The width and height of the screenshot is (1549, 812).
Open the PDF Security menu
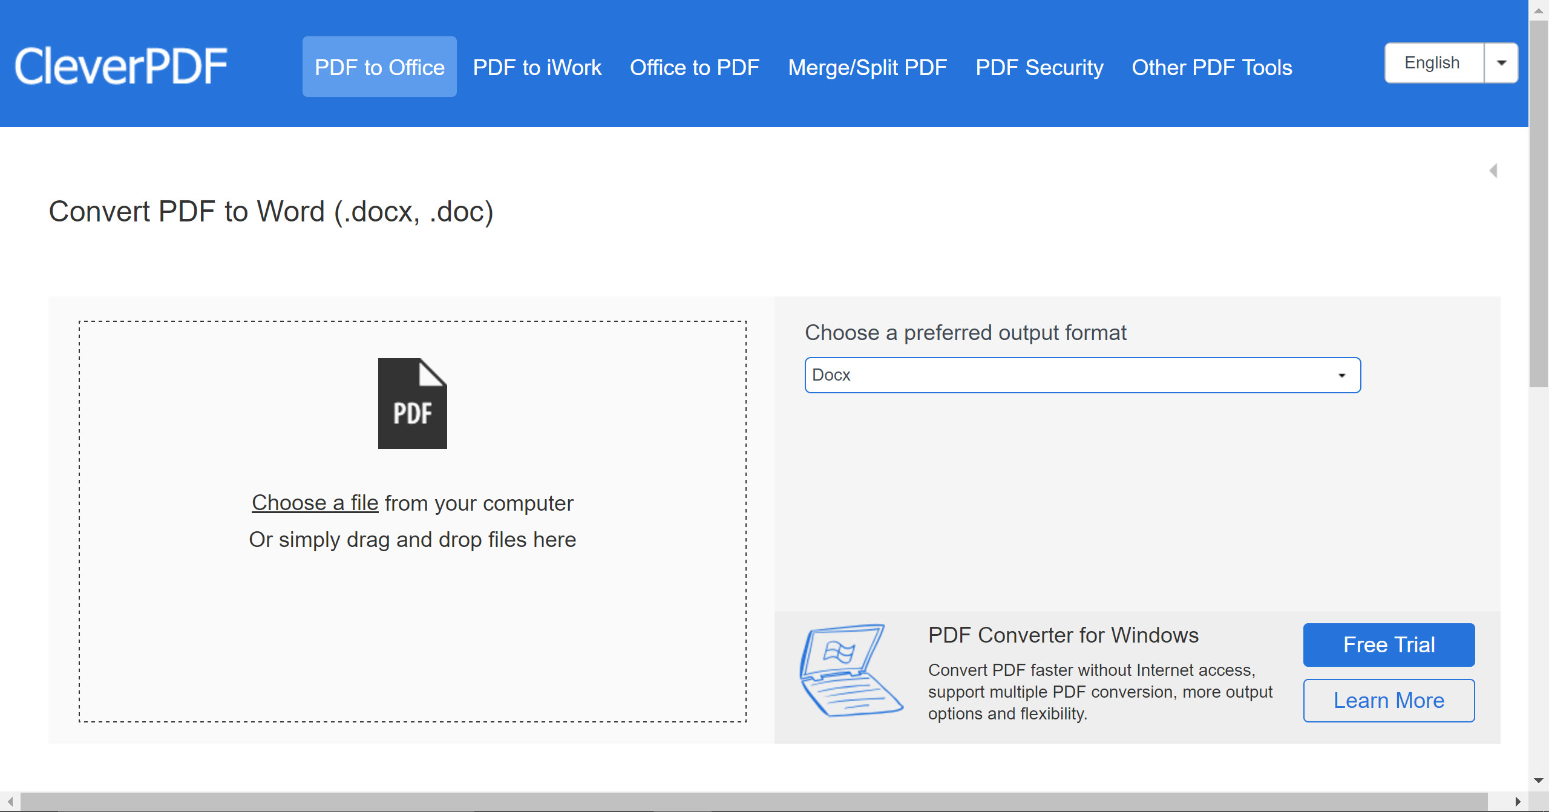tap(1040, 67)
